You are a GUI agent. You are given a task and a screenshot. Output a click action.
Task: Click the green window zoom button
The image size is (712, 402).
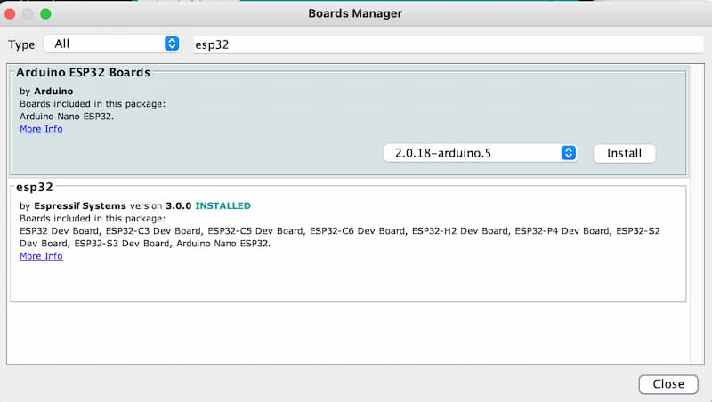(x=45, y=13)
